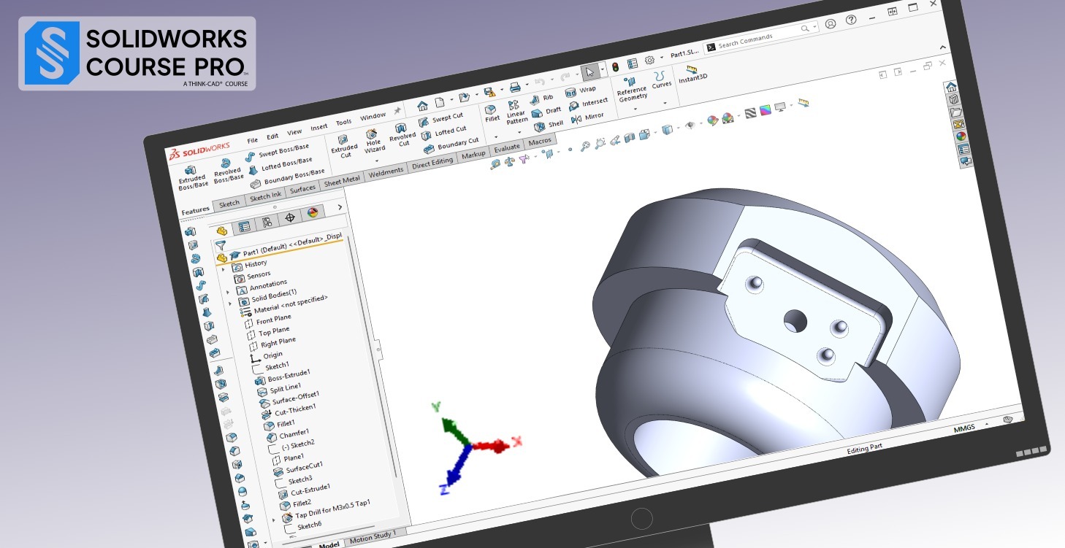This screenshot has width=1065, height=548.
Task: Switch to the Evaluate tab
Action: (507, 147)
